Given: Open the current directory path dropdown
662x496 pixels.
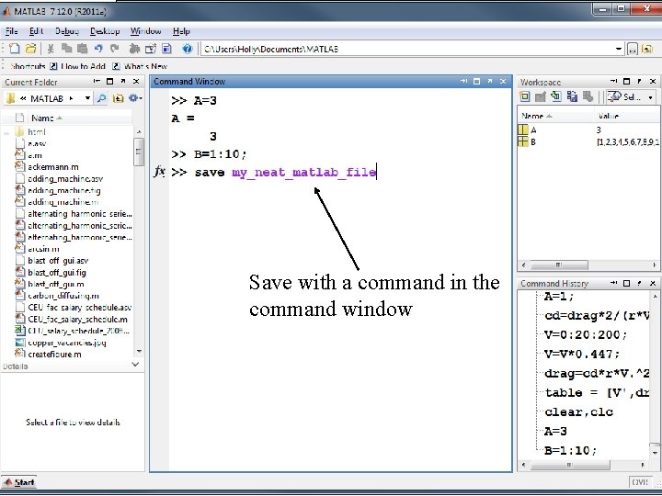Looking at the screenshot, I should click(618, 49).
